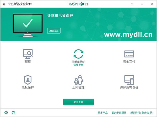Click 'Computer is protected' (计算机已被保护) headline
157x117 pixels.
(x=60, y=16)
